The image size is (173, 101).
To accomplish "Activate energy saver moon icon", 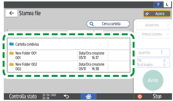I will [167, 5].
